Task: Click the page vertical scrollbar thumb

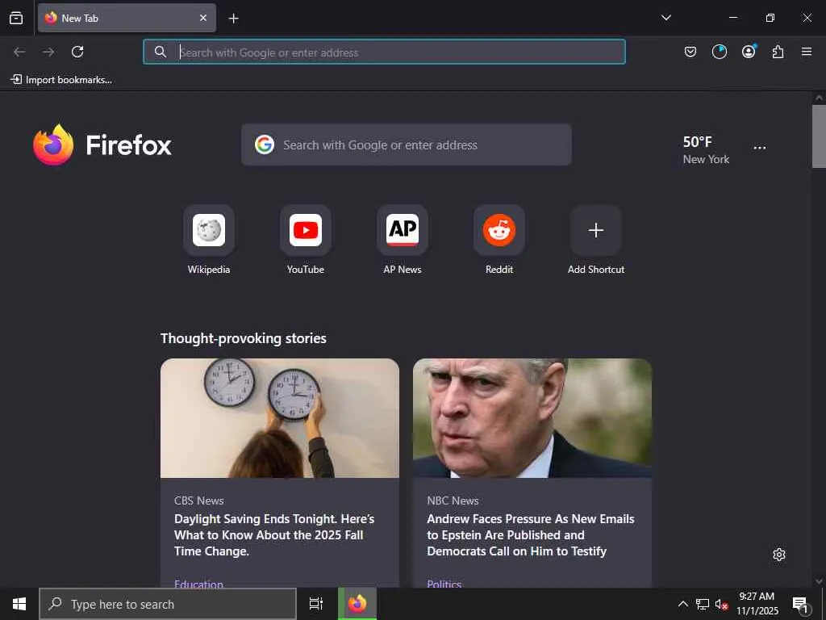Action: click(819, 136)
